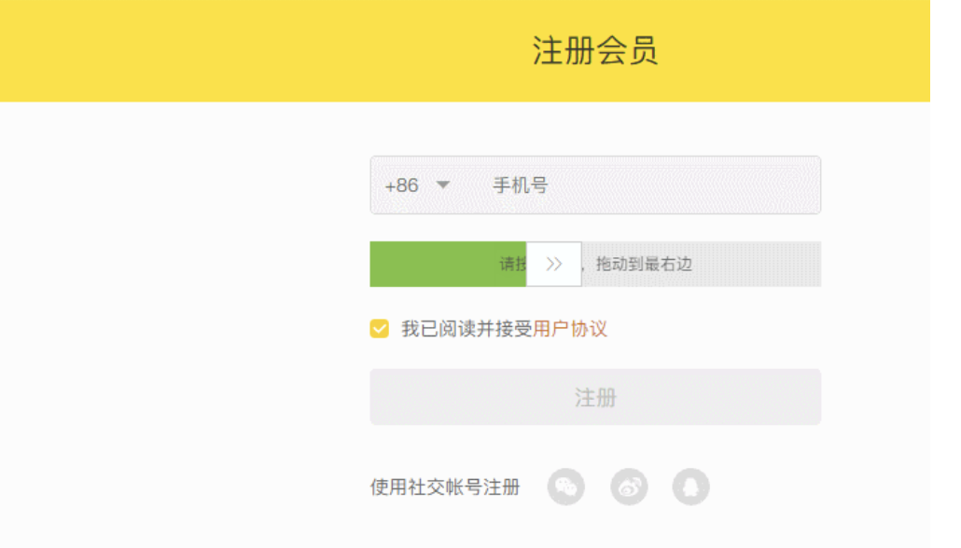Click the yellow header banner
The height and width of the screenshot is (548, 961).
[x=466, y=51]
